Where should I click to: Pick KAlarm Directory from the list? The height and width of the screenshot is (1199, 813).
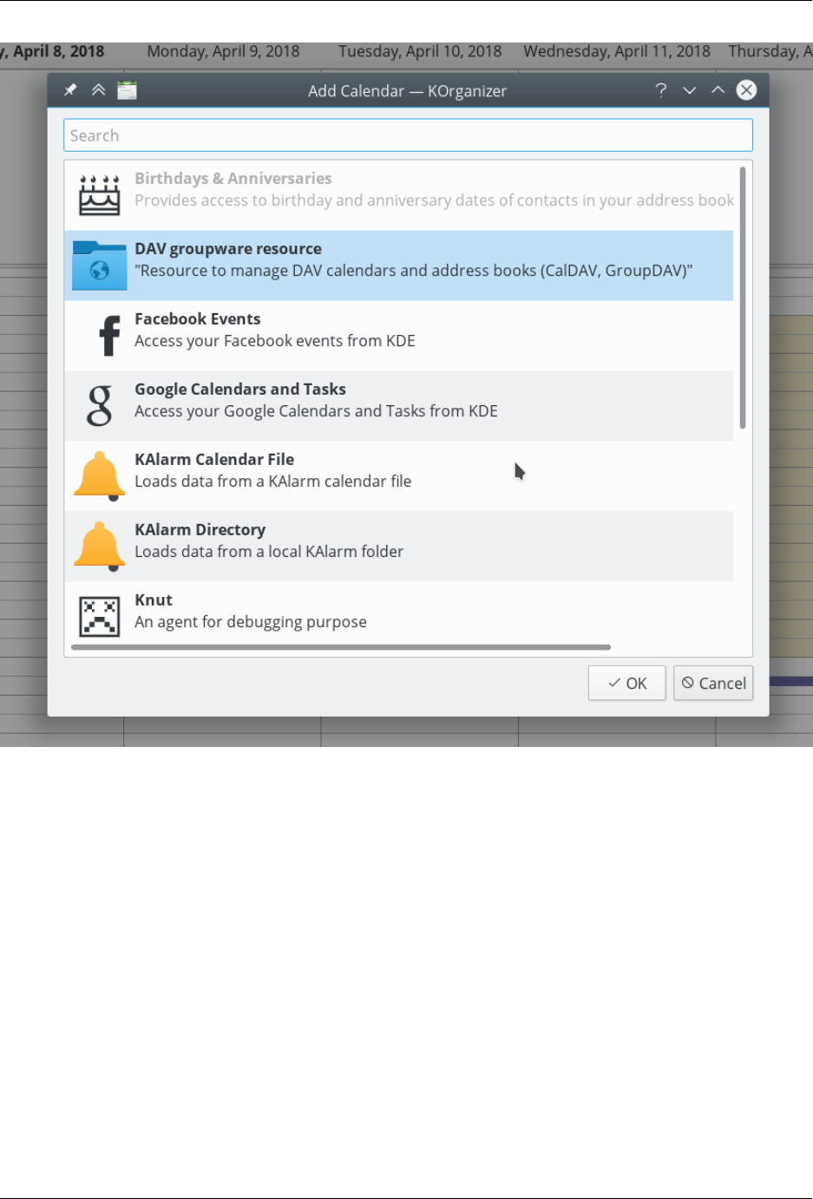coord(399,547)
